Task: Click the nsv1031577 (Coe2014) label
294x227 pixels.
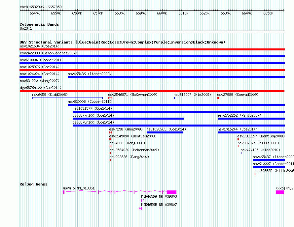Action: (x=92, y=108)
